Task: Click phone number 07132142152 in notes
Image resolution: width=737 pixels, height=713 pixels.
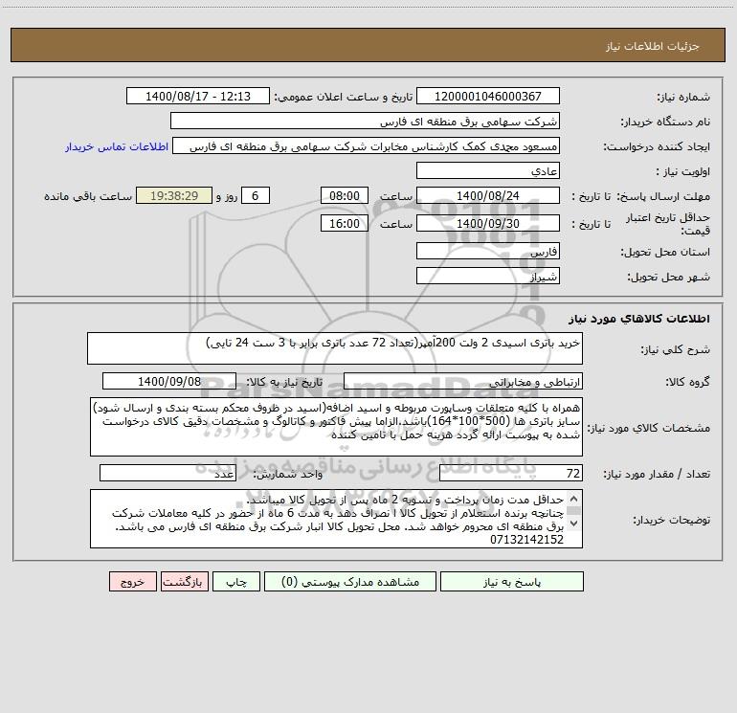Action: [x=526, y=540]
